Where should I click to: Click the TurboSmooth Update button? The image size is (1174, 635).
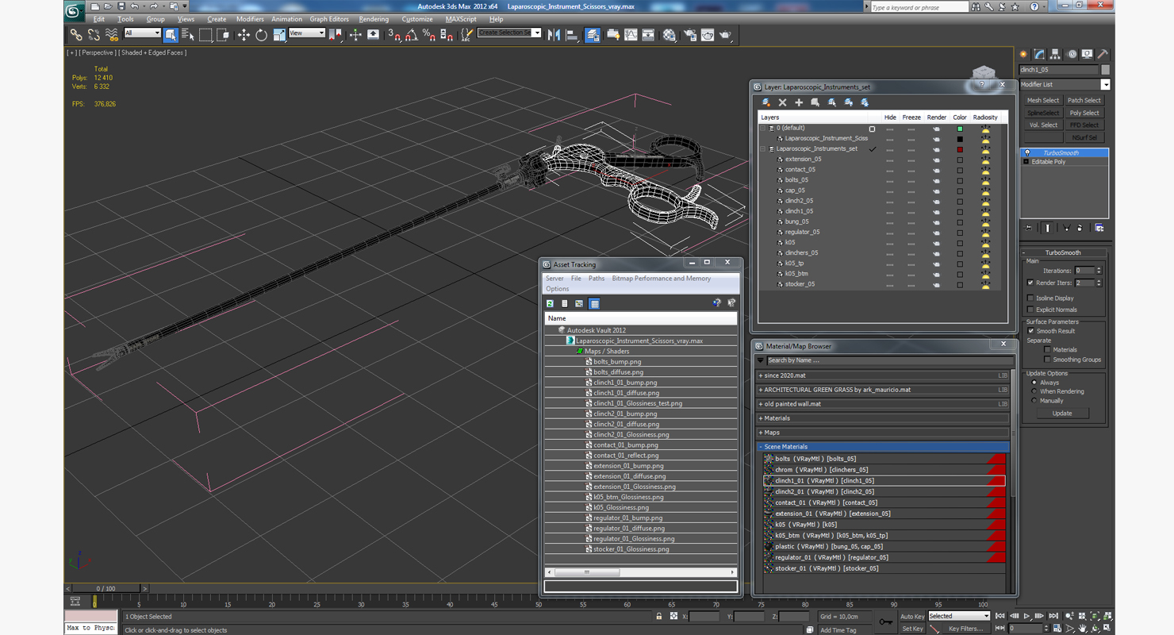(x=1062, y=414)
